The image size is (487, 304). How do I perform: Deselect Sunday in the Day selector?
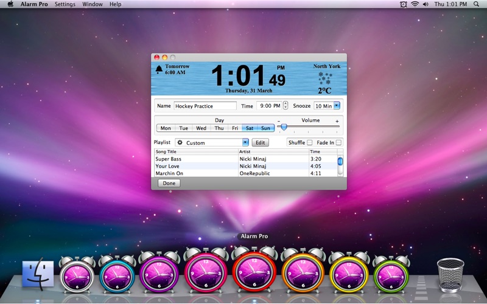pyautogui.click(x=266, y=128)
